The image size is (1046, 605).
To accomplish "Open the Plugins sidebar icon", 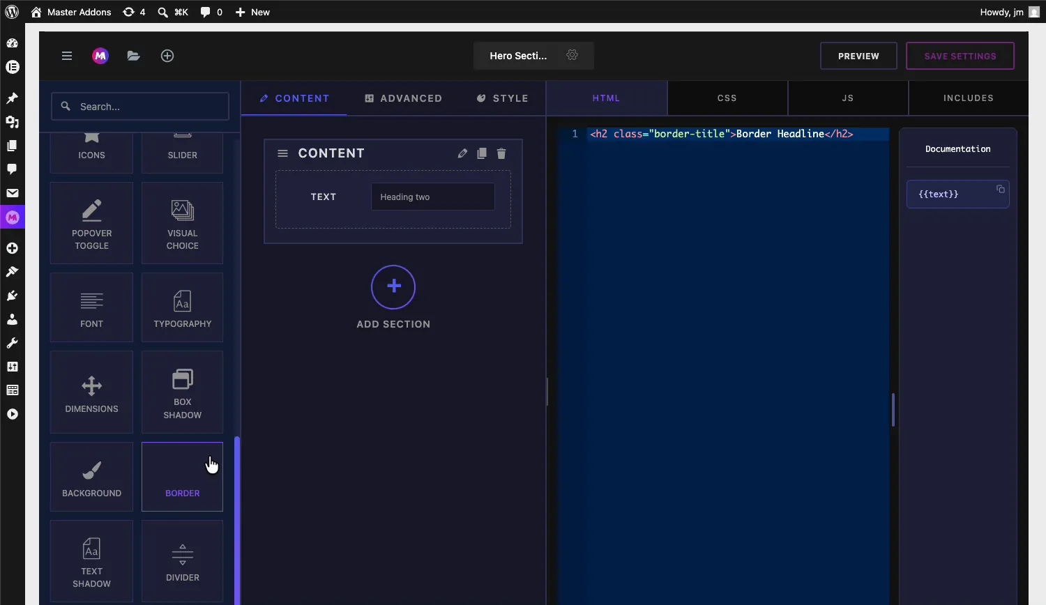I will pos(12,296).
